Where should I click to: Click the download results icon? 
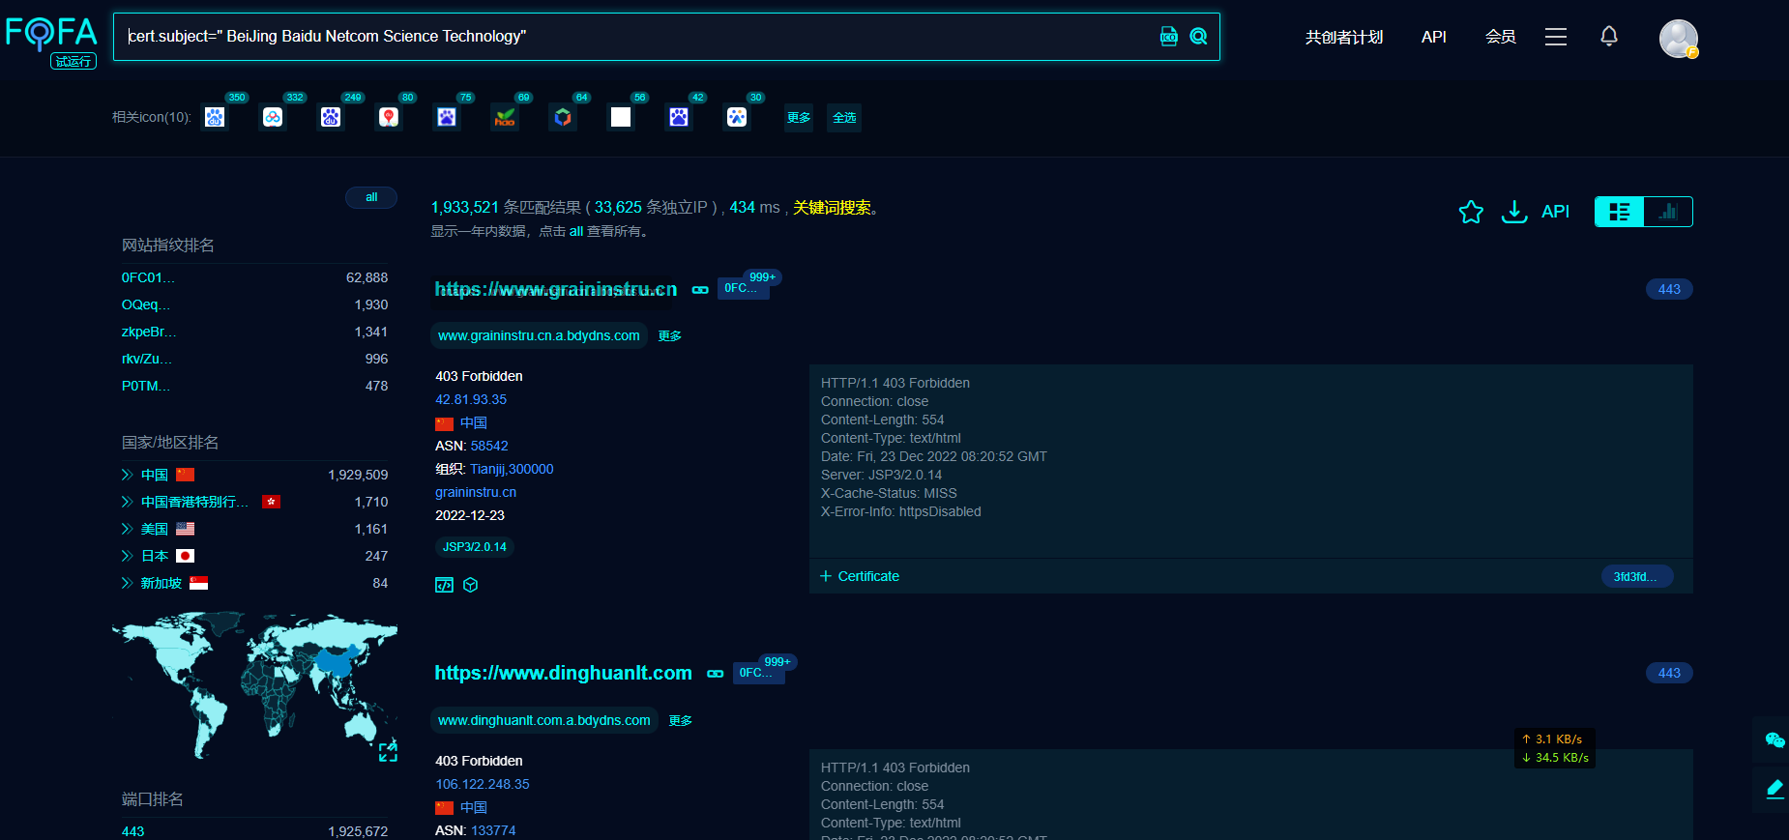coord(1513,212)
